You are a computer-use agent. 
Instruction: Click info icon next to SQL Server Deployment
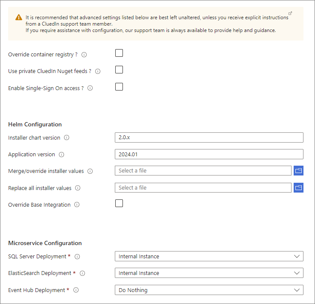pos(77,257)
